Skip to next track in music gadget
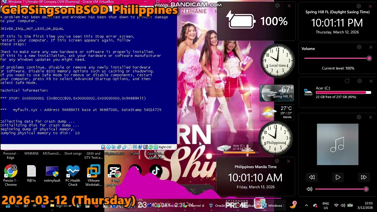This screenshot has width=377, height=212. point(364,177)
